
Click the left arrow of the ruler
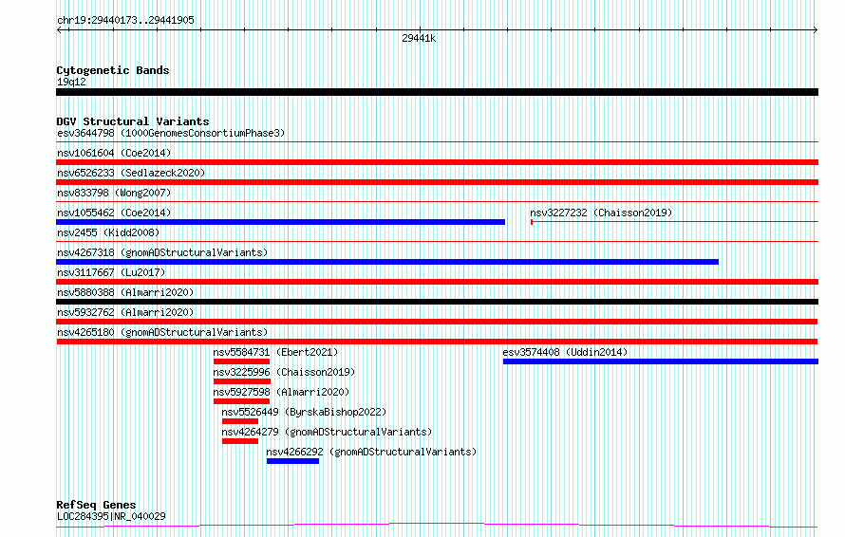click(59, 30)
